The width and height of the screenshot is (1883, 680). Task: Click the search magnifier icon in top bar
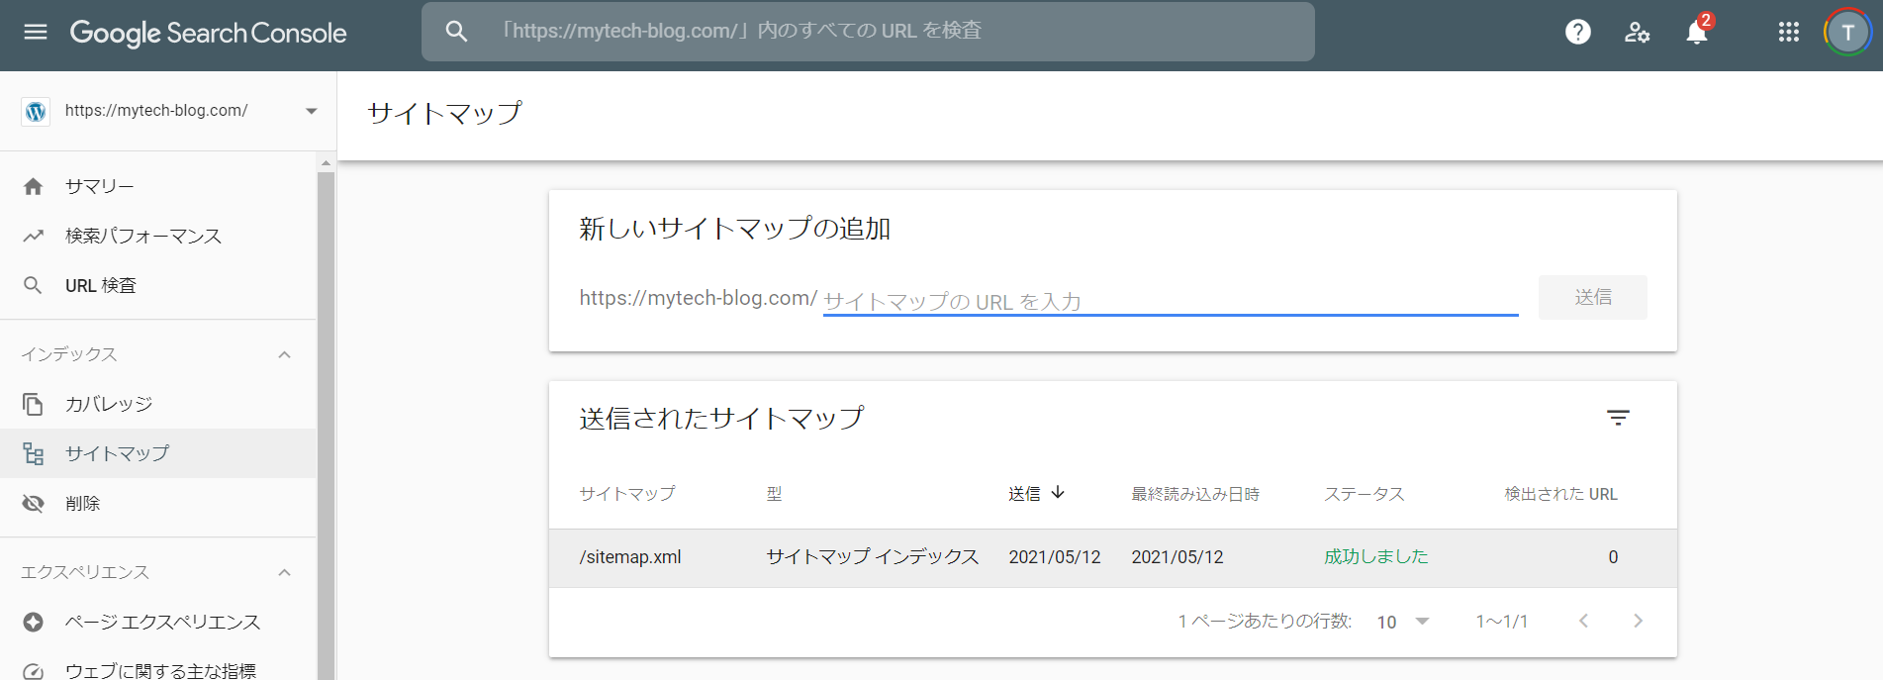click(456, 32)
